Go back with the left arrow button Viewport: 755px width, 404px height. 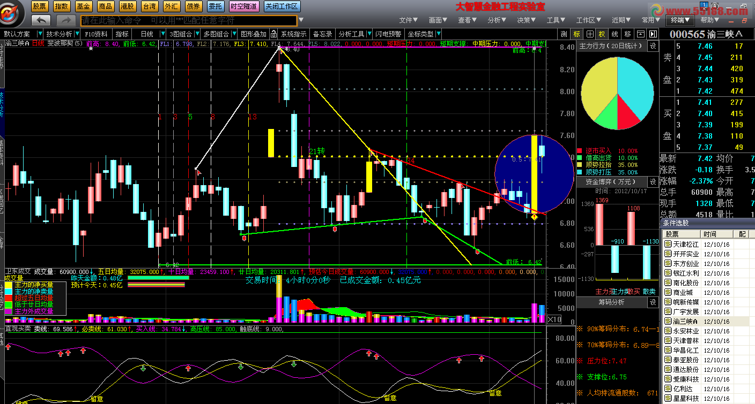pyautogui.click(x=41, y=20)
